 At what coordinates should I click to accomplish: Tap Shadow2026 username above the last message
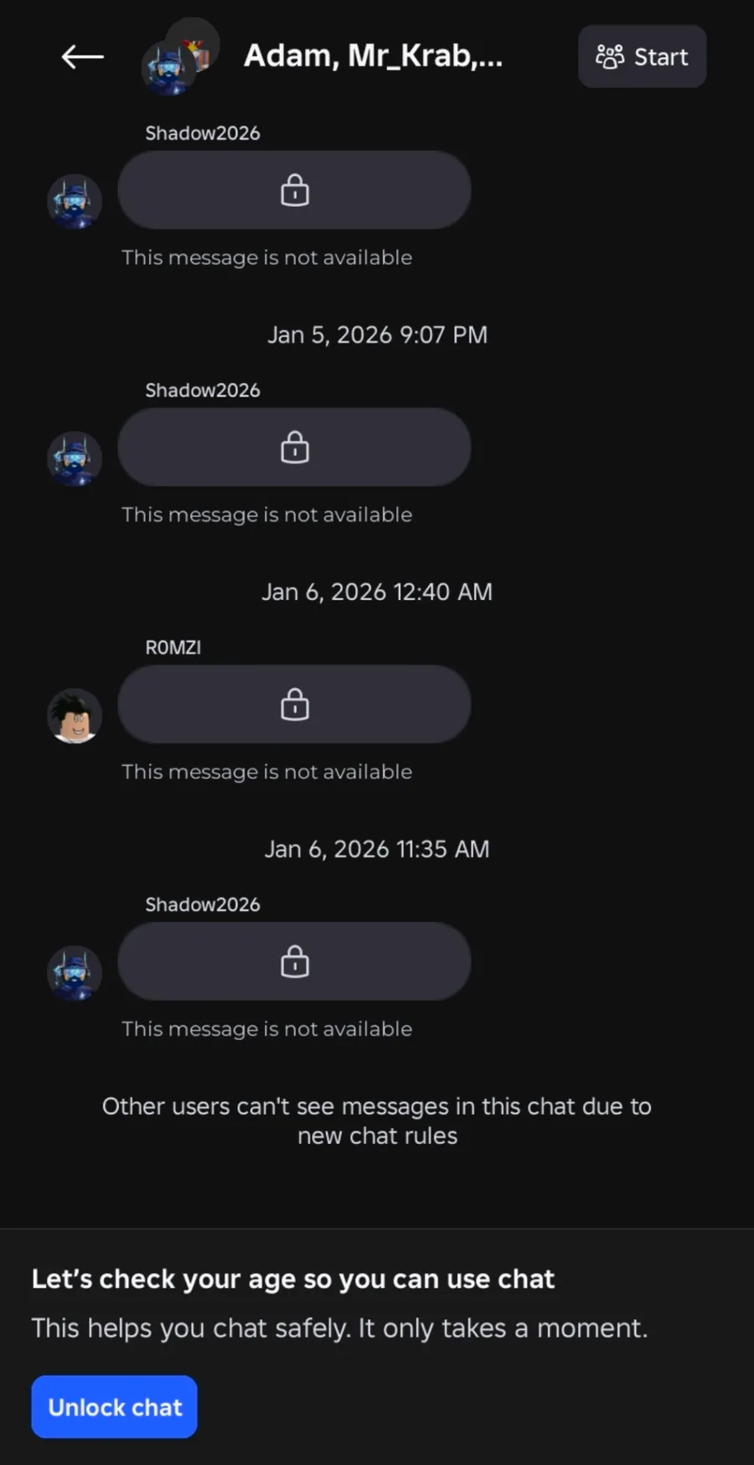click(203, 904)
